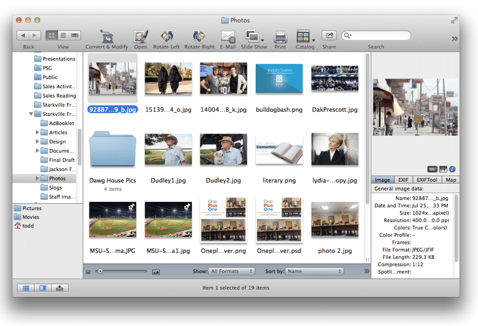Image resolution: width=478 pixels, height=326 pixels.
Task: Open the Map tab
Action: (x=450, y=180)
